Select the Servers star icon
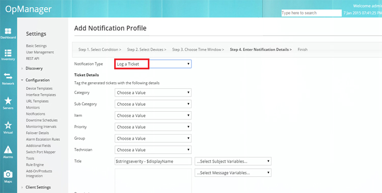 tap(8, 101)
